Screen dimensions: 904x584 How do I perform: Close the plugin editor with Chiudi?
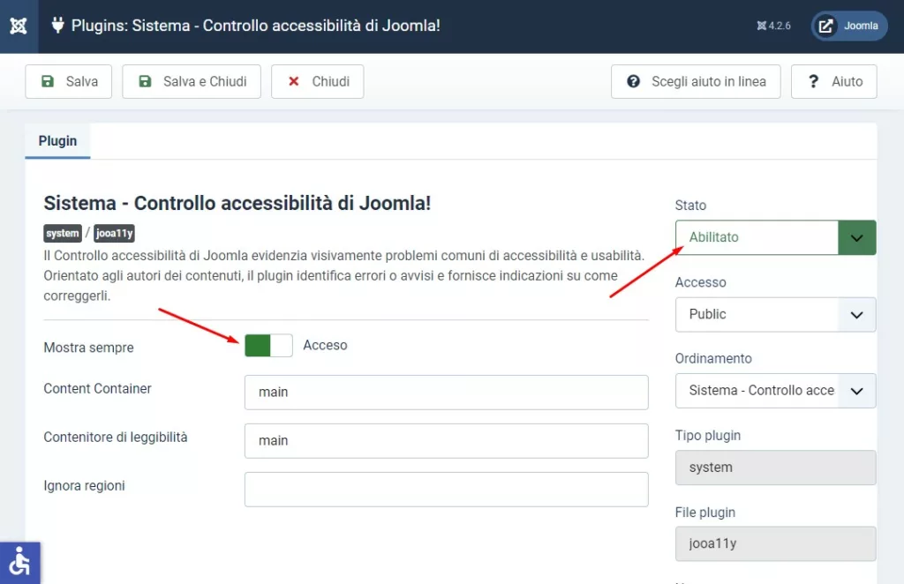(x=318, y=82)
